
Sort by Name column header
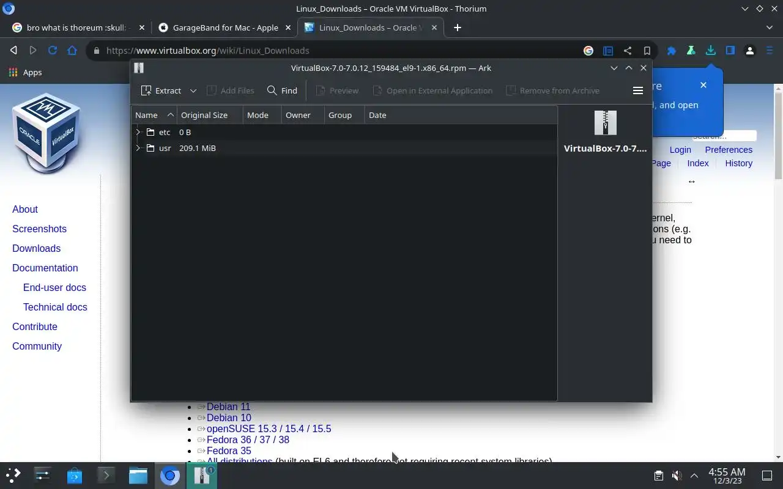pyautogui.click(x=154, y=115)
